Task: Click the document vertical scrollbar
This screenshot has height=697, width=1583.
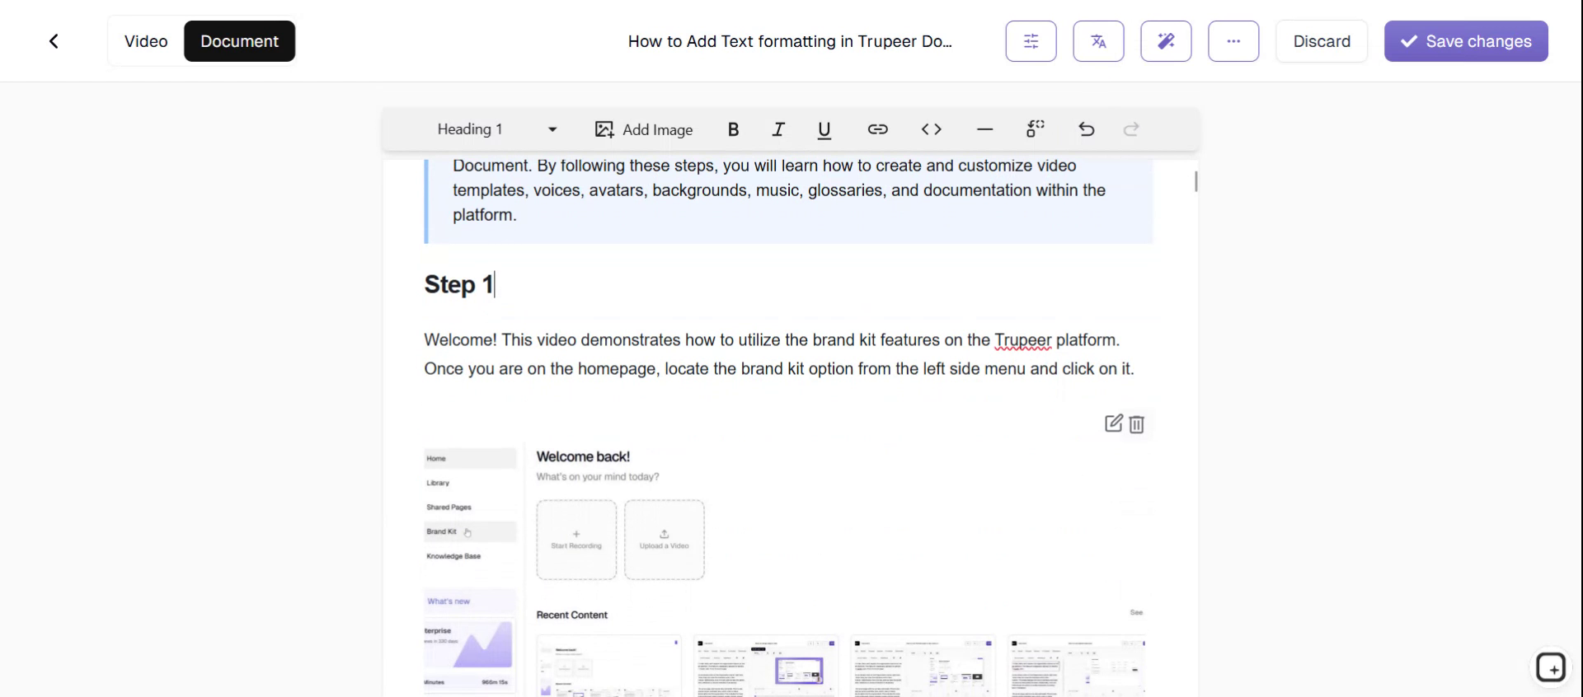Action: click(x=1195, y=181)
